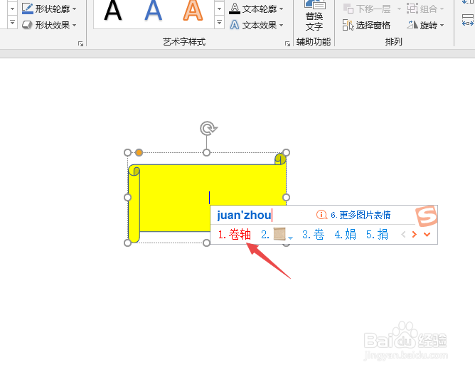Launch the 艺术字样式 dialog launcher

287,44
